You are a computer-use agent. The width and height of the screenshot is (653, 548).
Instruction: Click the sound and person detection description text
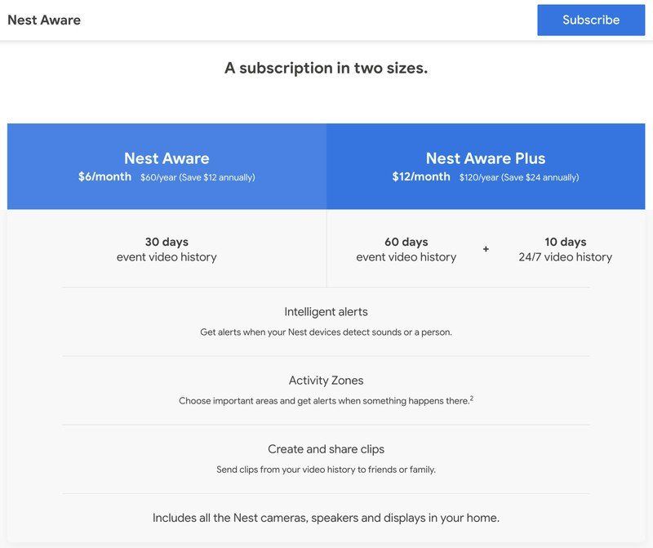tap(327, 332)
